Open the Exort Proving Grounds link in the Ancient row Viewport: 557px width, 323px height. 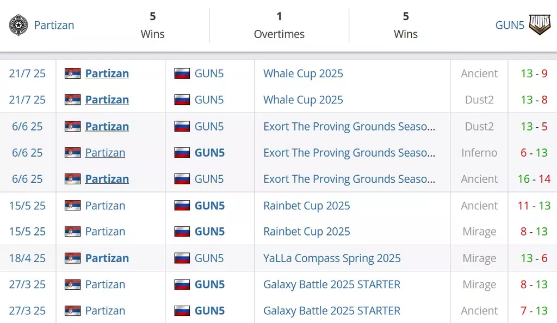pos(349,179)
